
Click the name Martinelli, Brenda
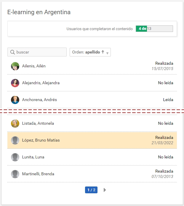point(38,174)
